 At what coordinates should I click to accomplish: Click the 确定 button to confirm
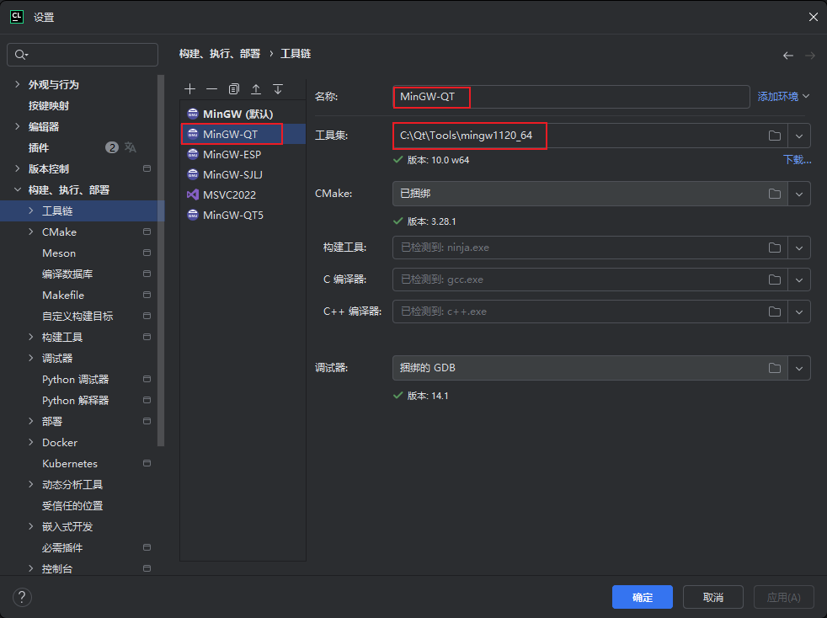pyautogui.click(x=642, y=597)
